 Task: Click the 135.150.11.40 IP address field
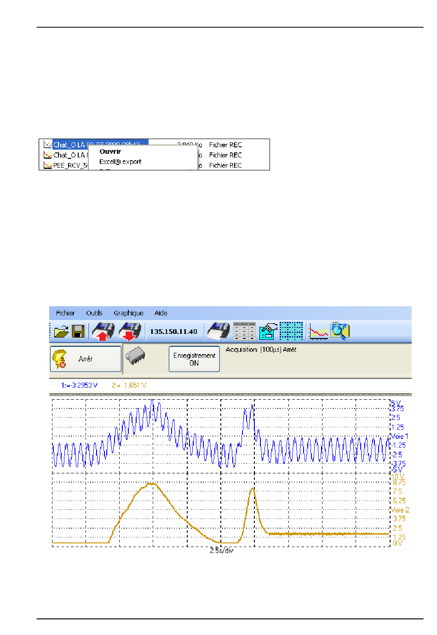173,332
